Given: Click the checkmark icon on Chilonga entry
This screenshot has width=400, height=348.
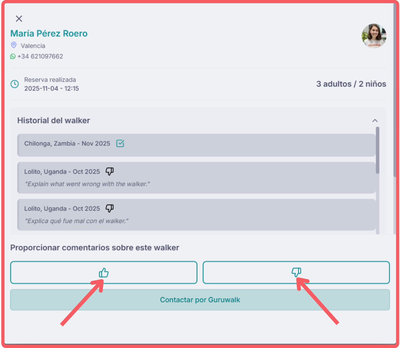Looking at the screenshot, I should 120,143.
